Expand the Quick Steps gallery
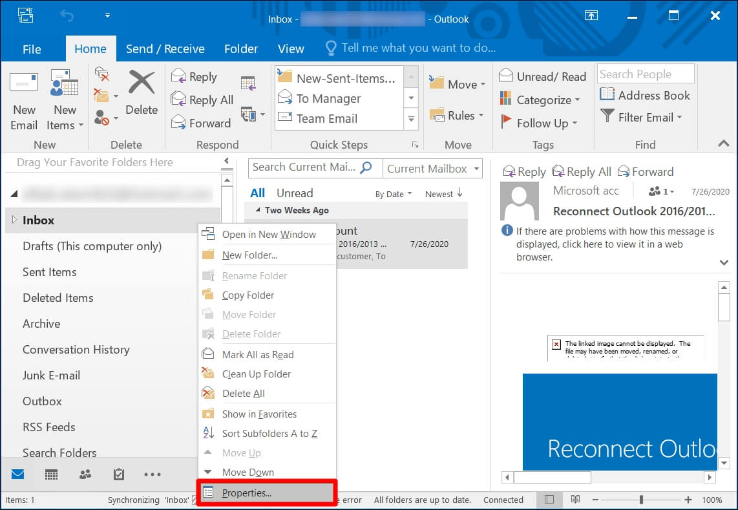The image size is (738, 510). pyautogui.click(x=411, y=119)
